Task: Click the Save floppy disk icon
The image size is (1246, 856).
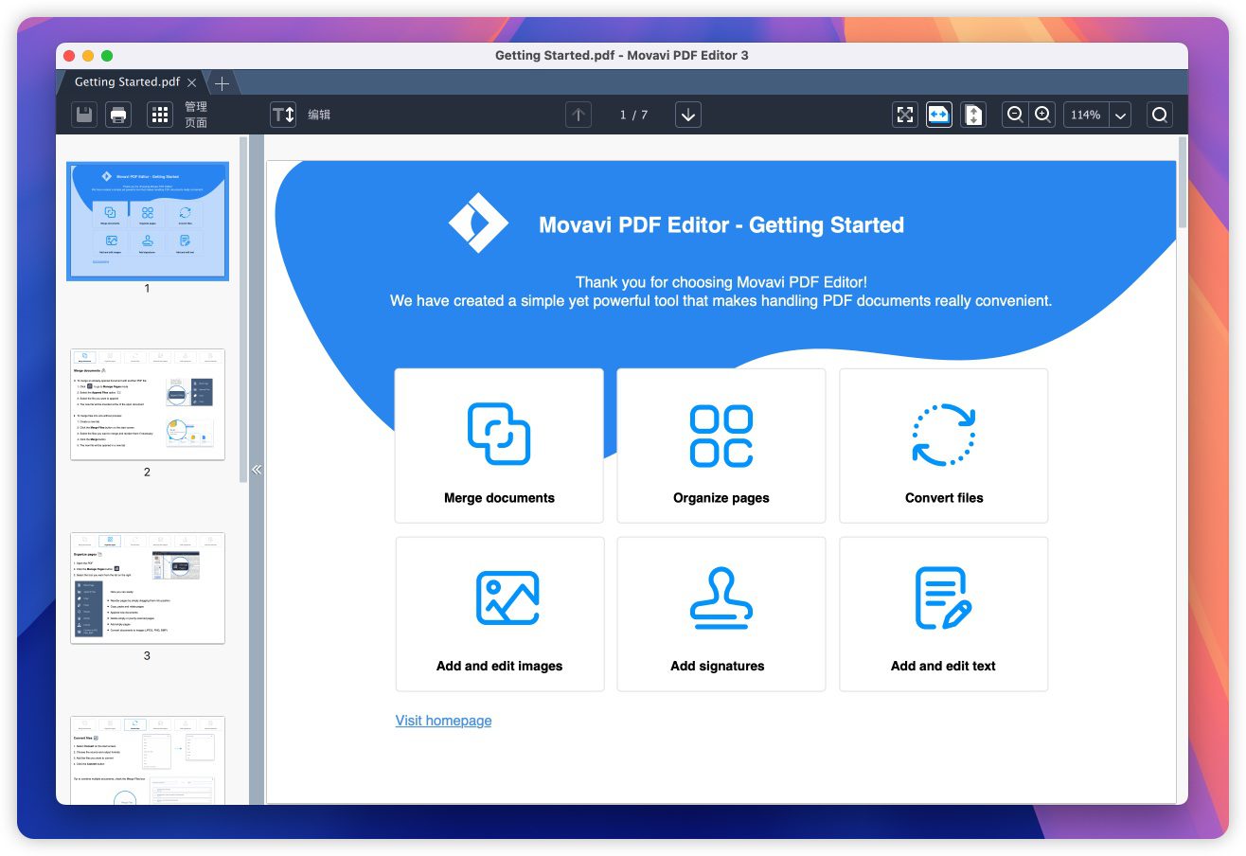Action: click(84, 115)
